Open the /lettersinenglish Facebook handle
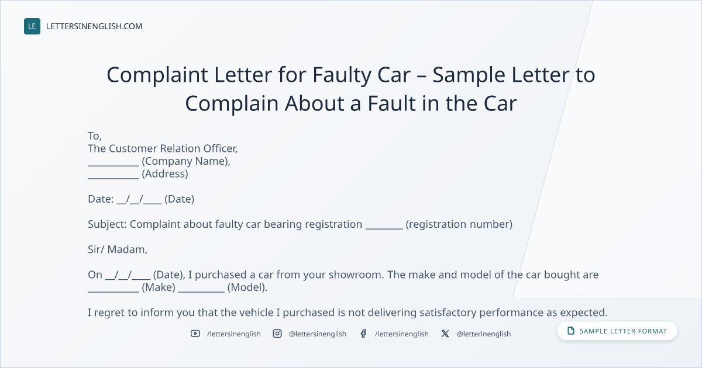Viewport: 702px width, 368px height. click(x=402, y=334)
